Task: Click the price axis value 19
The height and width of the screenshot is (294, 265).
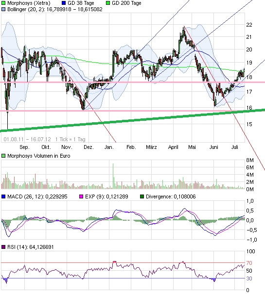Action: (x=249, y=63)
